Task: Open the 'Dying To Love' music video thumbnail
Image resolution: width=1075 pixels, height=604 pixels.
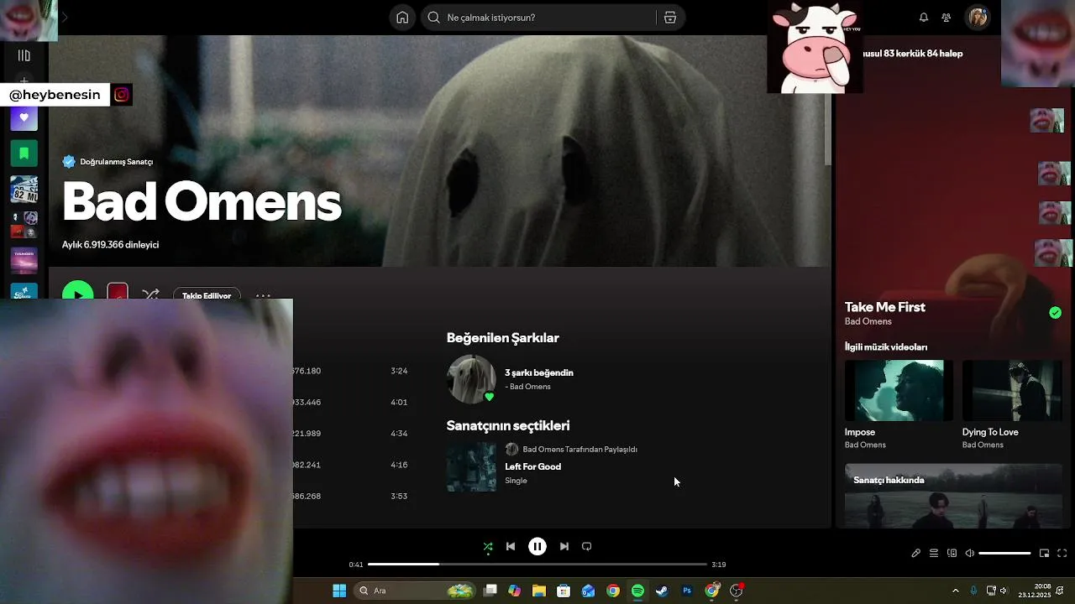Action: point(1012,390)
